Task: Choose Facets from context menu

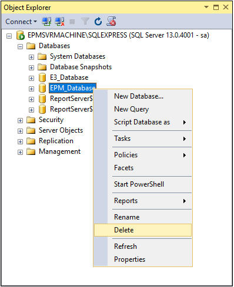Action: [x=143, y=168]
